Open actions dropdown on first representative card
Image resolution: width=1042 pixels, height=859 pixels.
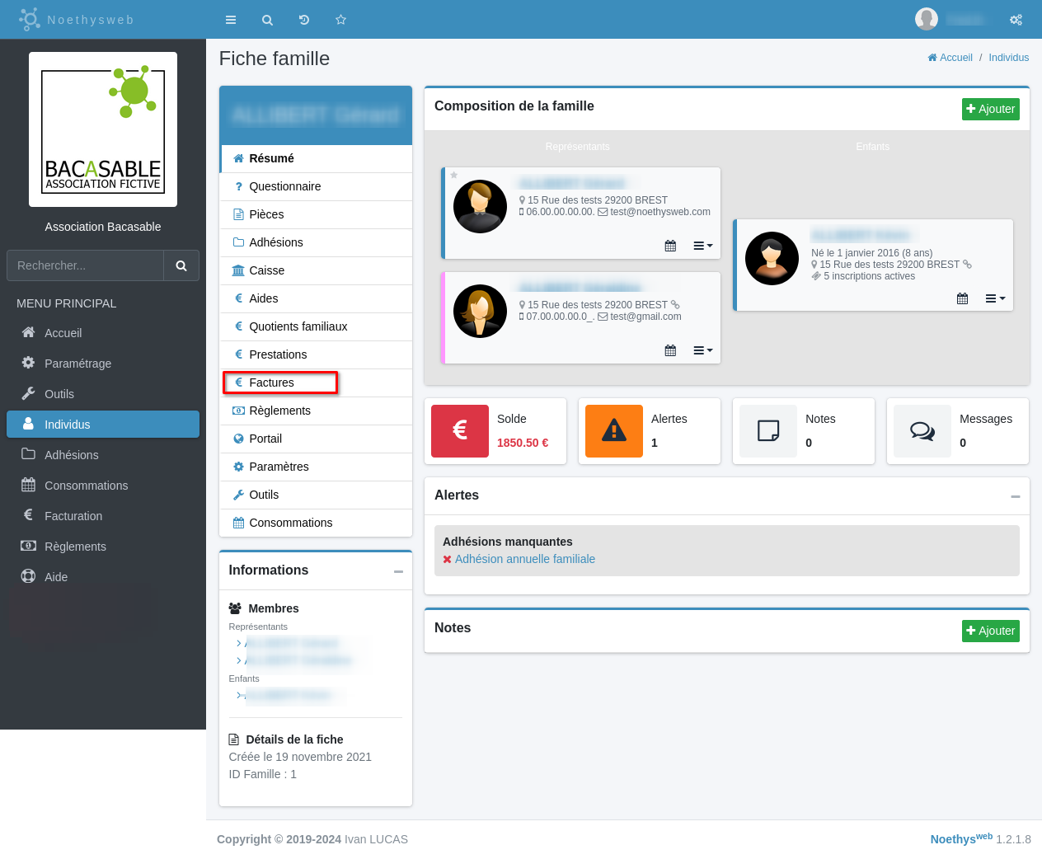point(702,246)
